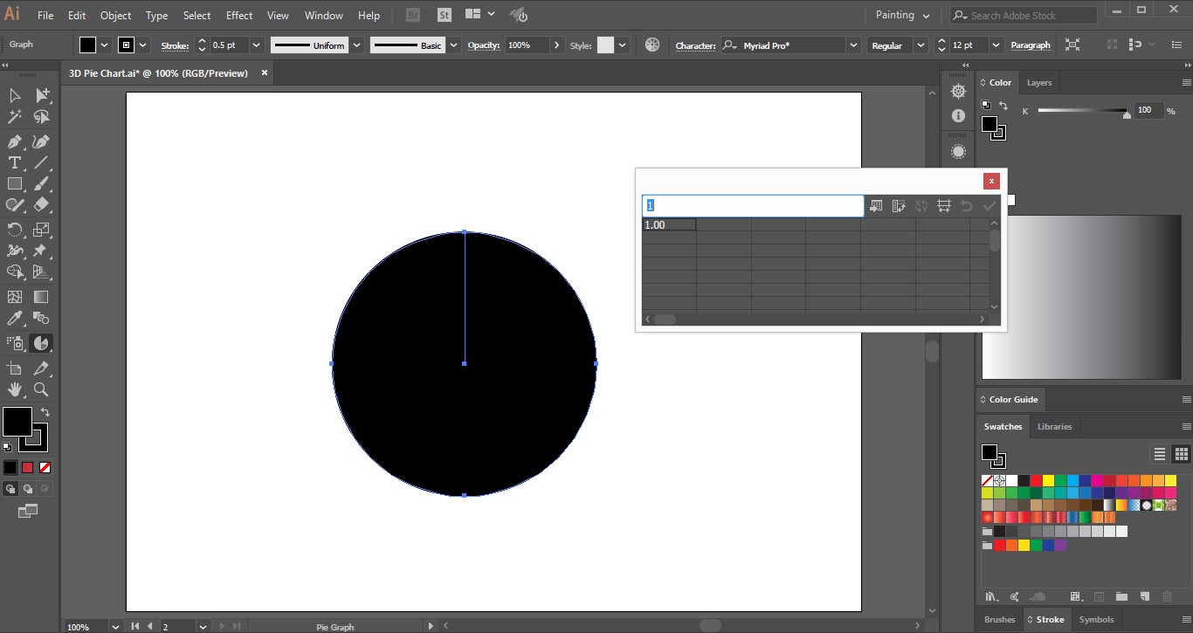This screenshot has width=1193, height=633.
Task: Switch to the Layers panel tab
Action: point(1038,83)
